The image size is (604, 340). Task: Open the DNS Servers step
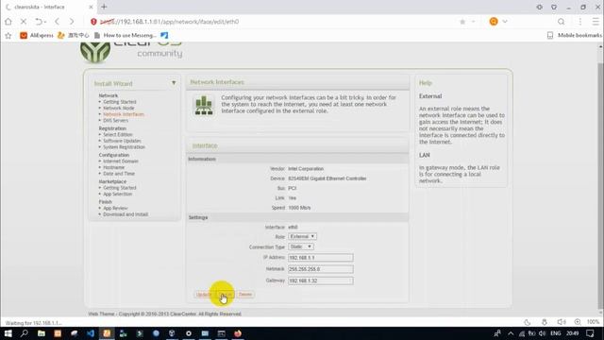(x=115, y=121)
